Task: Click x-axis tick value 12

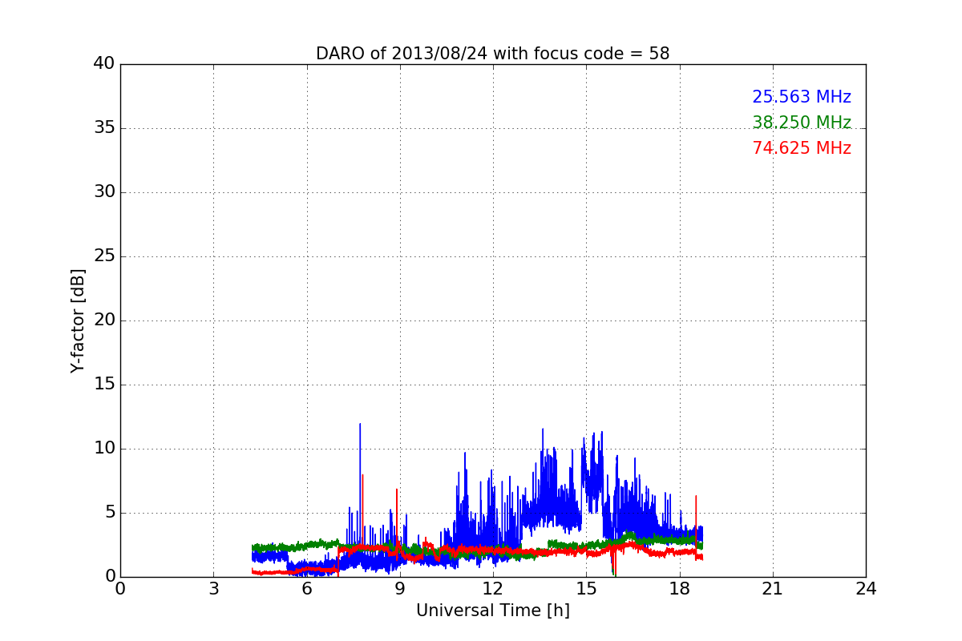Action: click(493, 589)
